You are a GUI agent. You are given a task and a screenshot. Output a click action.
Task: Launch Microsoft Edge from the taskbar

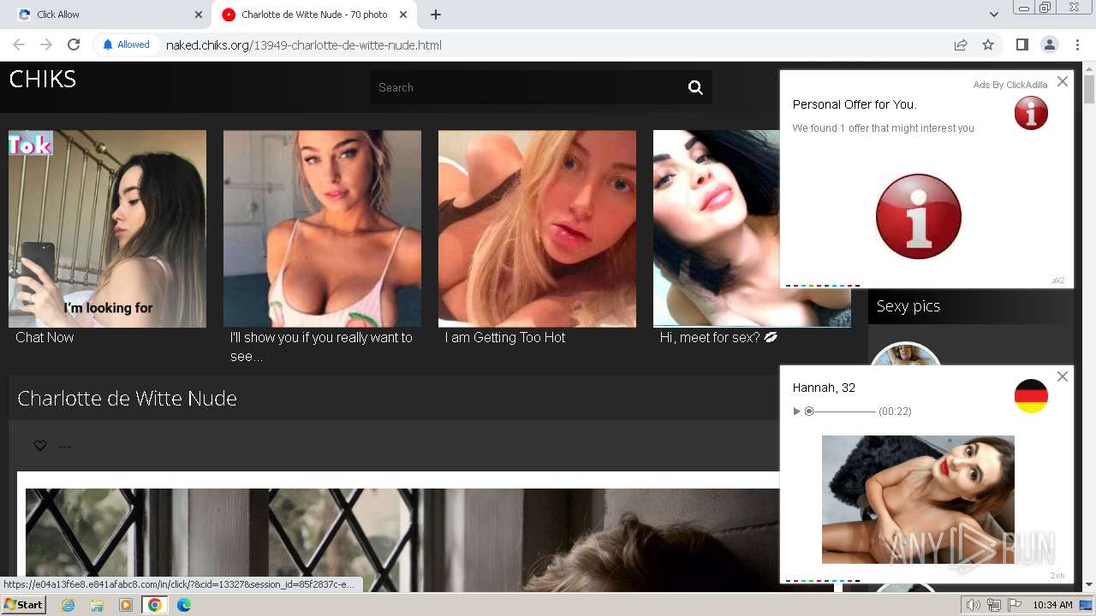[184, 605]
